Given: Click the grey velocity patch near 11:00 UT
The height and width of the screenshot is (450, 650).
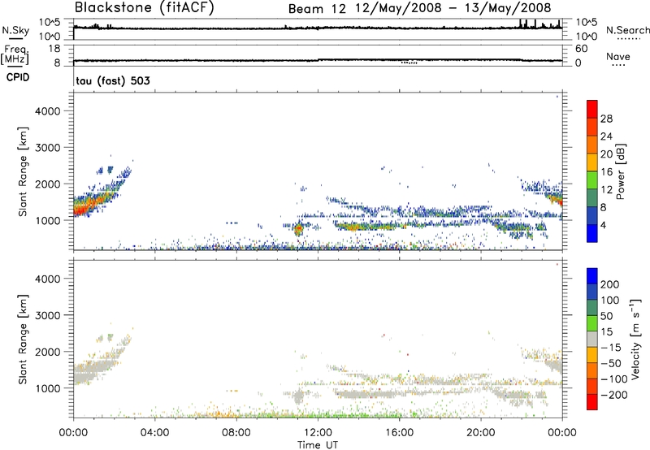Looking at the screenshot, I should point(298,397).
